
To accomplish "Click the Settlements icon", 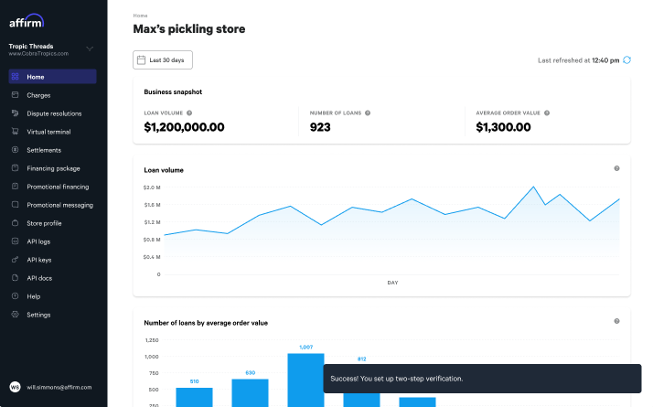I will click(x=15, y=150).
